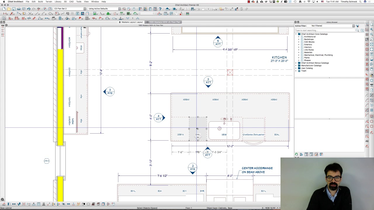Viewport: 374px width, 210px height.
Task: Select the Shapes catalog row
Action: coord(307,60)
